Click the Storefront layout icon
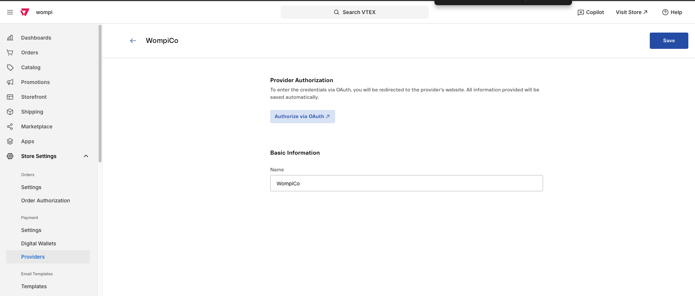 [10, 97]
